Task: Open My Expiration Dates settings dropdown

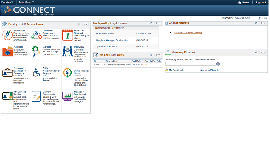Action: (158, 55)
